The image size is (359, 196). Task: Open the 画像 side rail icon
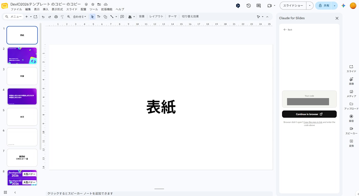point(351,81)
